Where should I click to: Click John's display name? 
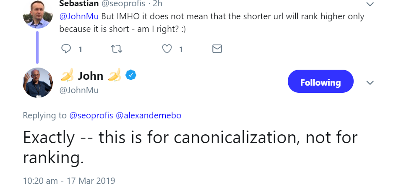(x=90, y=76)
